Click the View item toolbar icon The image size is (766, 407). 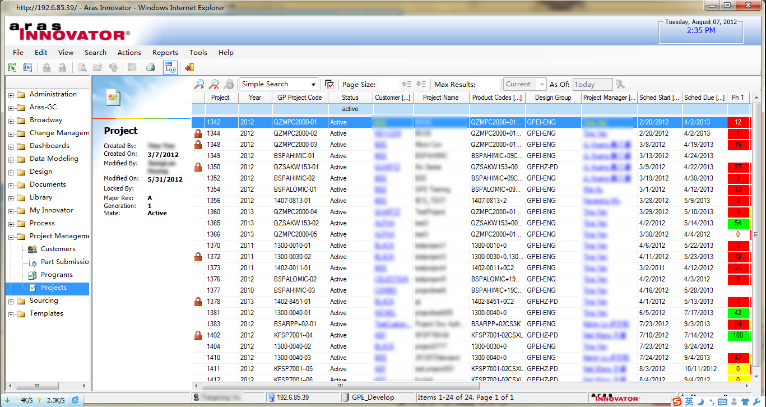pyautogui.click(x=82, y=68)
